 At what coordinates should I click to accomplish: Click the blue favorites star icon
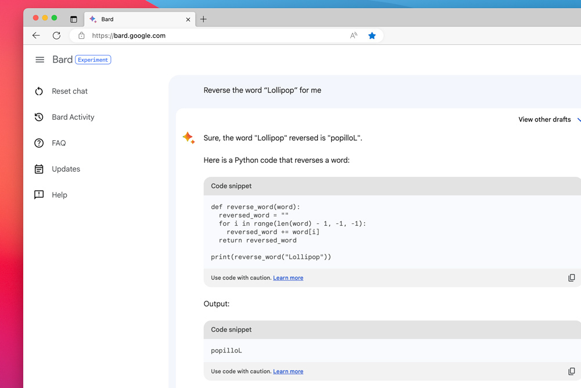coord(372,35)
